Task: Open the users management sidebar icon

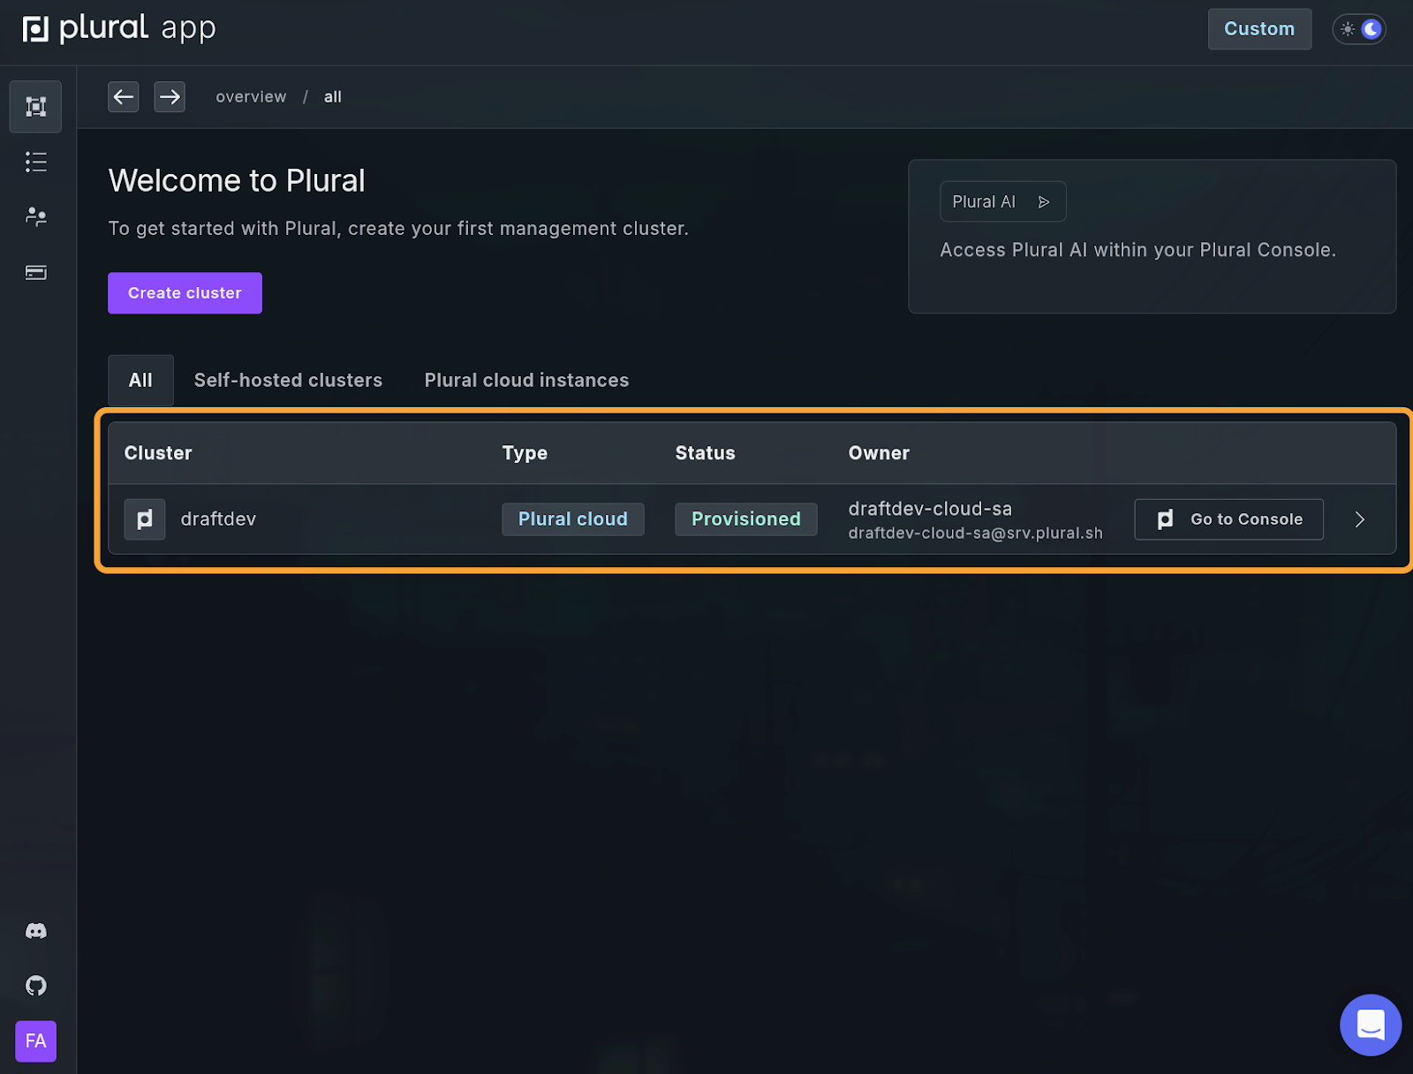Action: pyautogui.click(x=35, y=216)
